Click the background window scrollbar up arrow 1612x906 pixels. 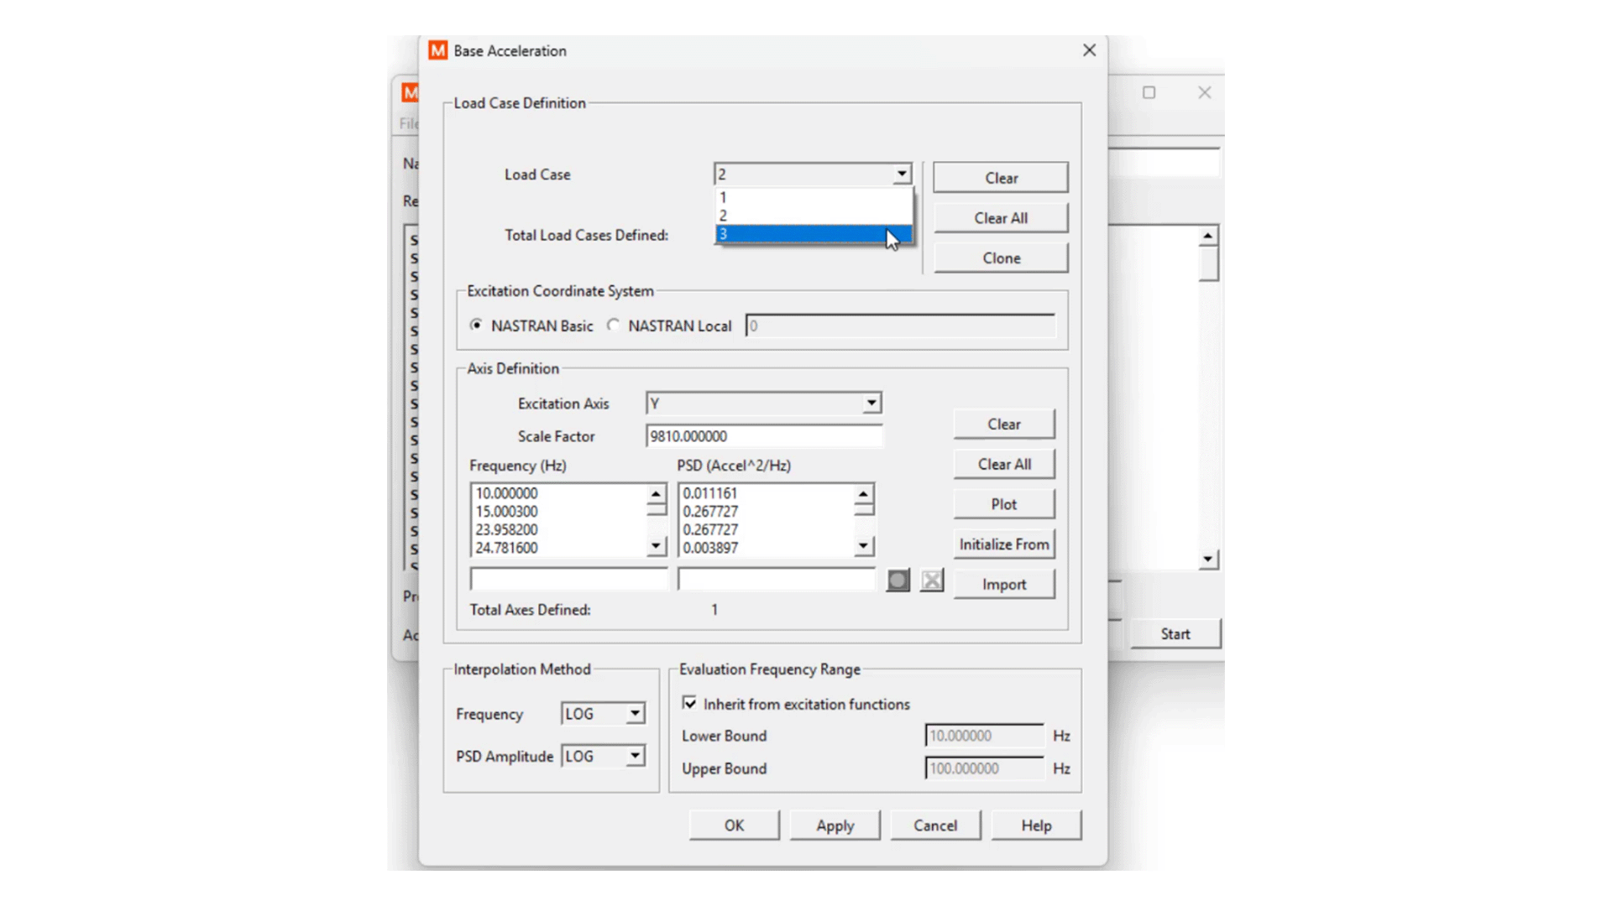(x=1207, y=234)
